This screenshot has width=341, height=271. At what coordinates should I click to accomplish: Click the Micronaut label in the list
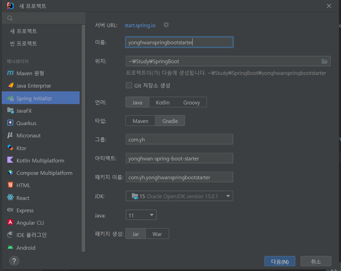pos(29,135)
